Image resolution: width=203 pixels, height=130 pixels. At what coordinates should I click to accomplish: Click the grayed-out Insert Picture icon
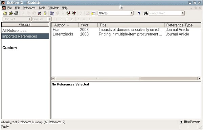click(88, 13)
